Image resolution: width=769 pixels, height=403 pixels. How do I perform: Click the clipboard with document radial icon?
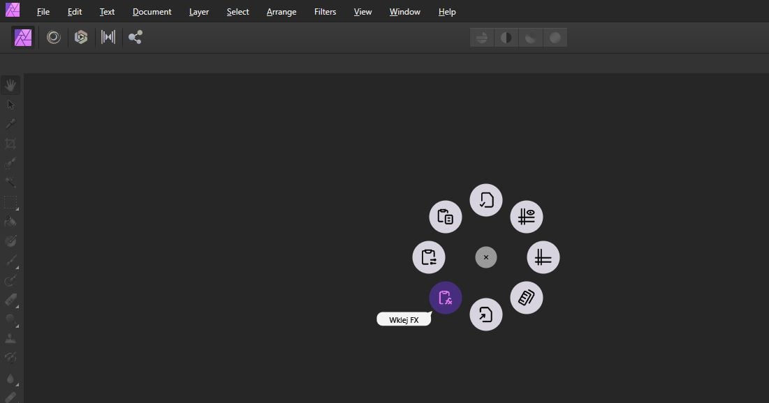[x=445, y=217]
